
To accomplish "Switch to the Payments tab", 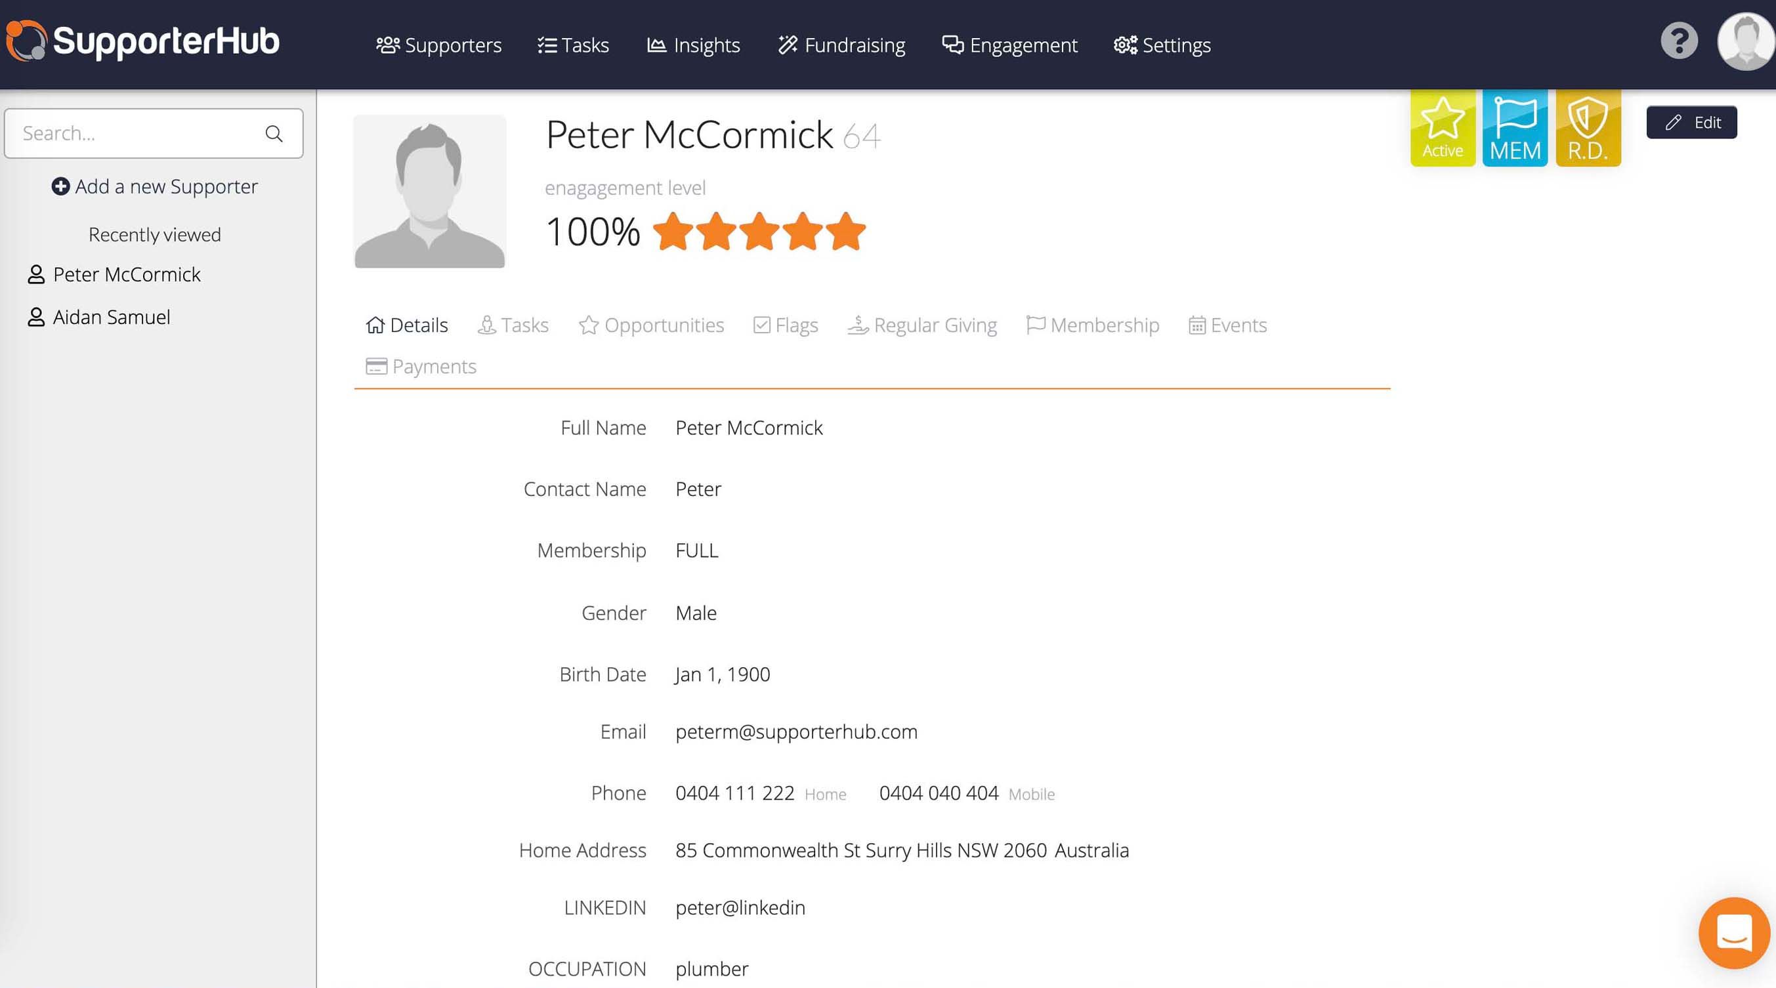I will [421, 367].
